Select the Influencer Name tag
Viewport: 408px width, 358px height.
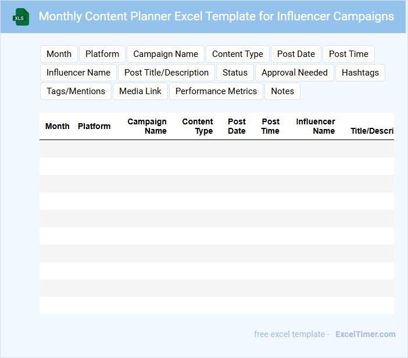point(78,73)
